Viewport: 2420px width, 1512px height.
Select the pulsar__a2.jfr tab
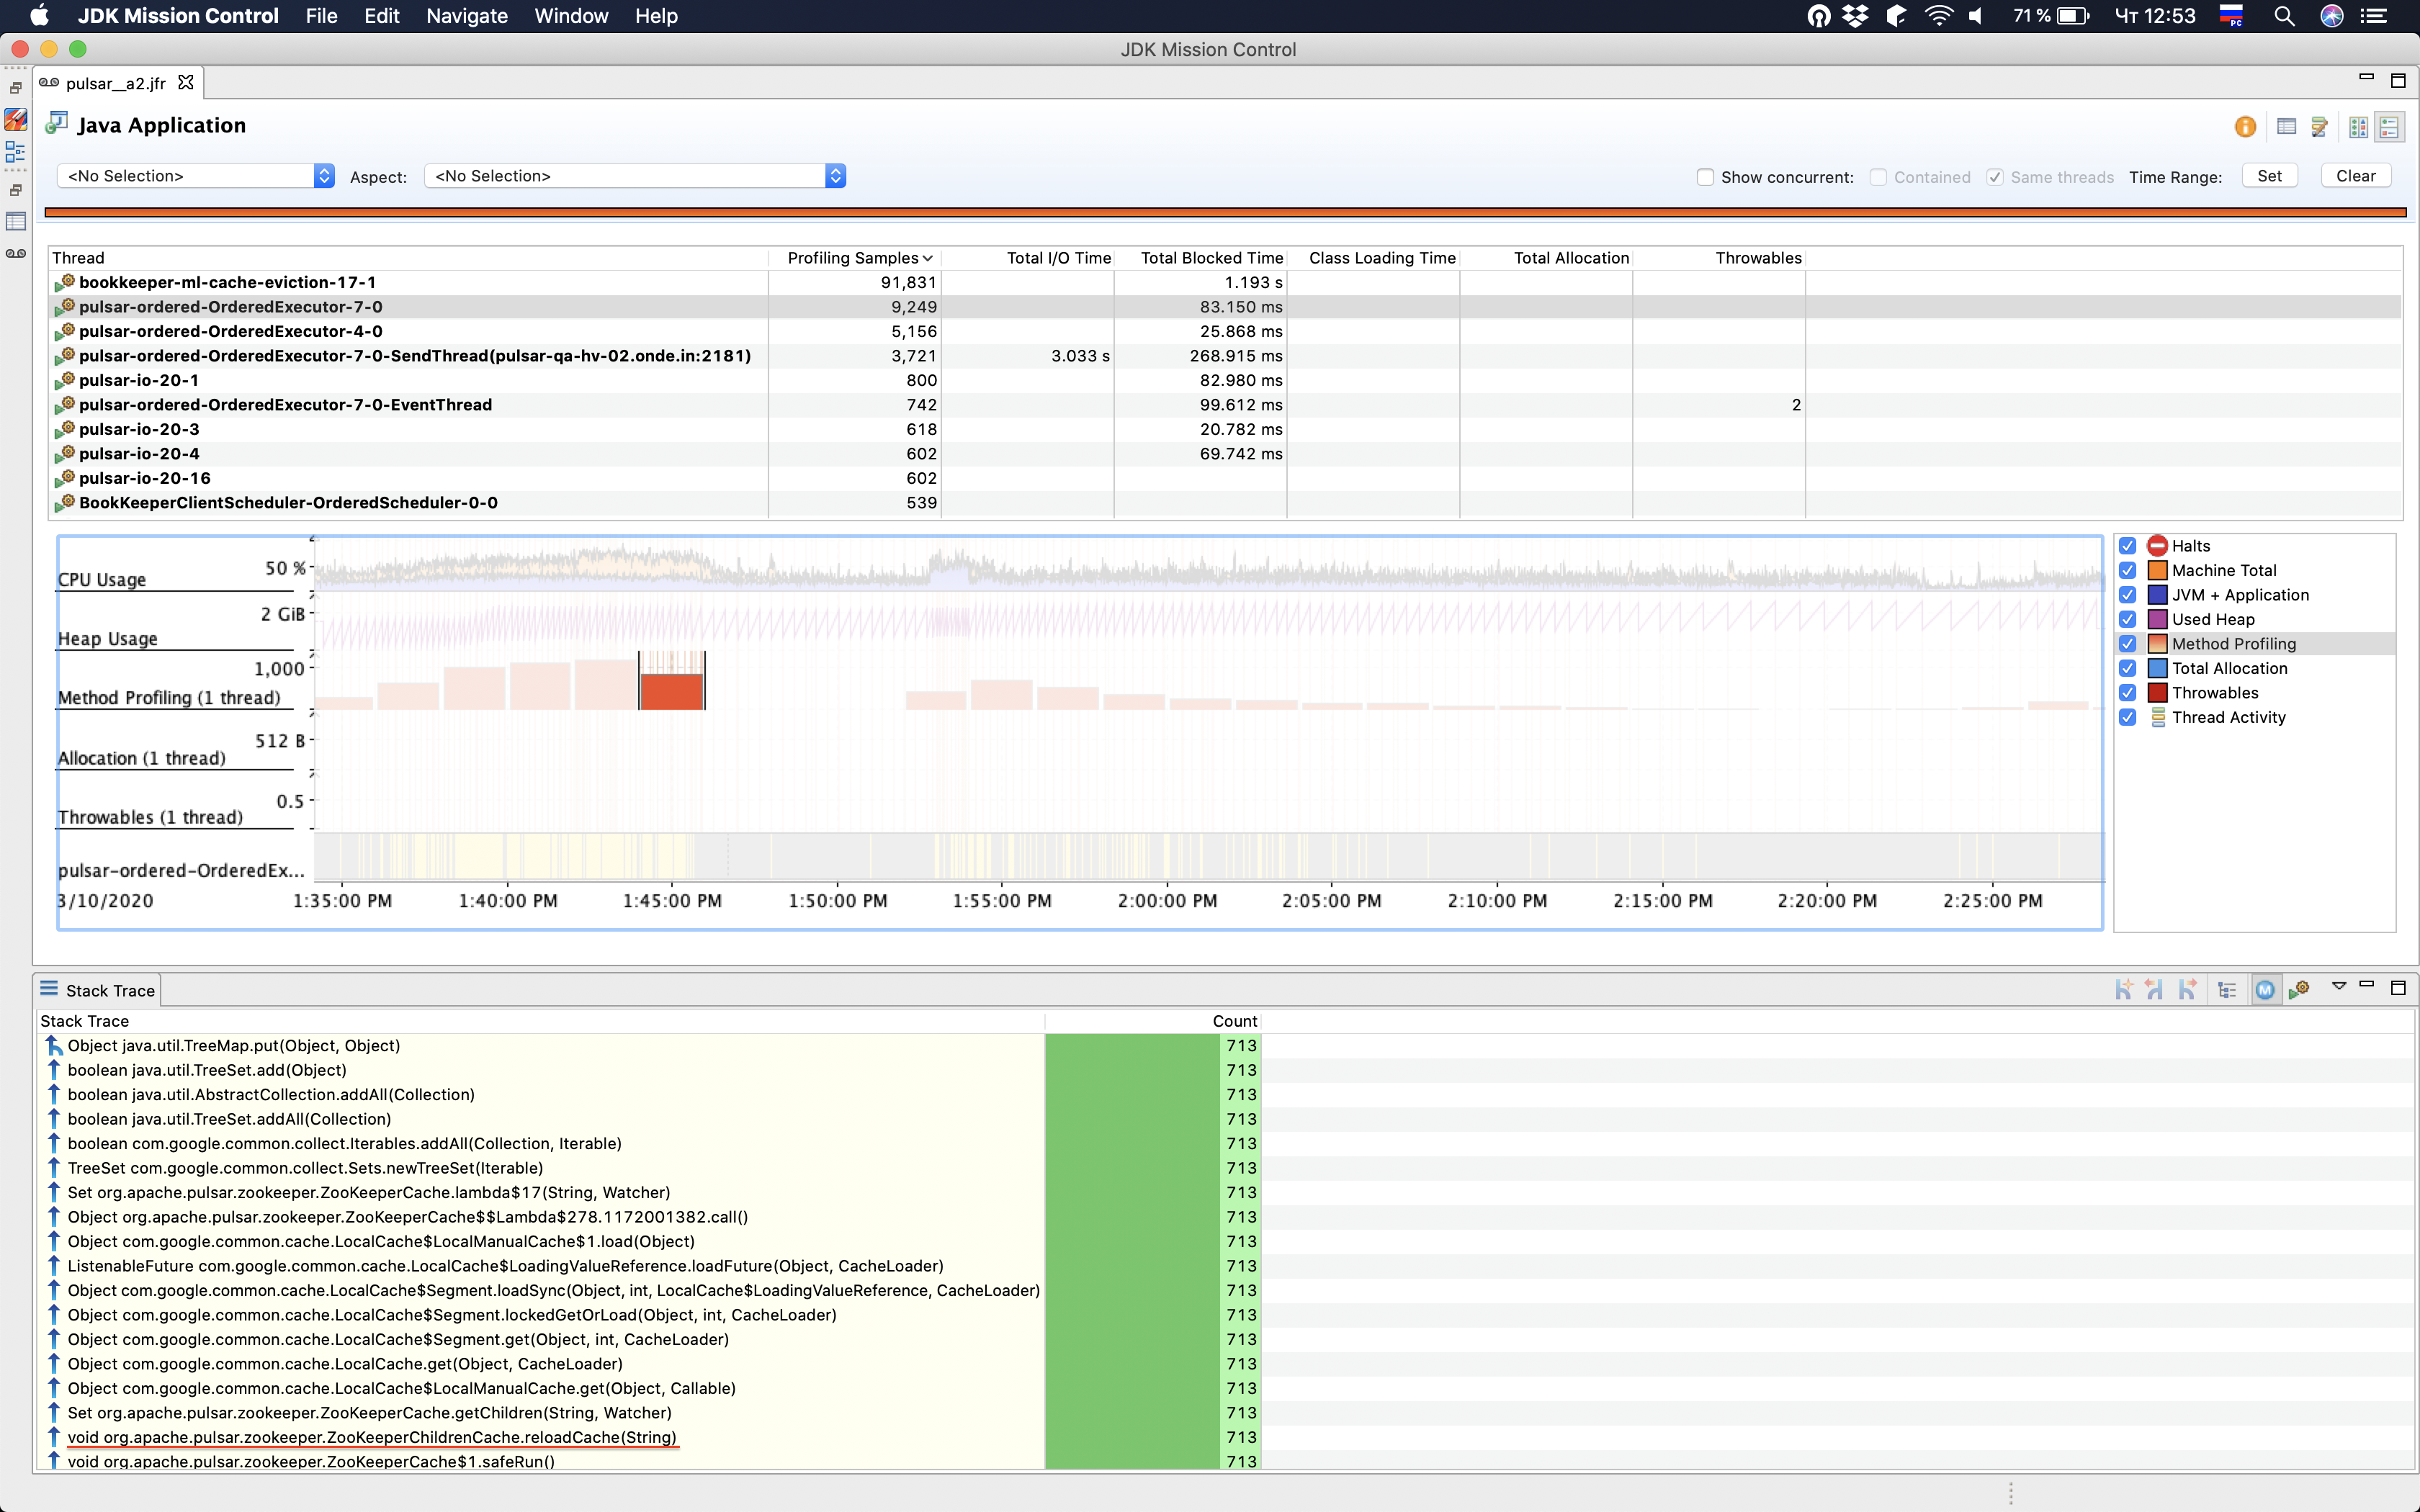click(115, 83)
